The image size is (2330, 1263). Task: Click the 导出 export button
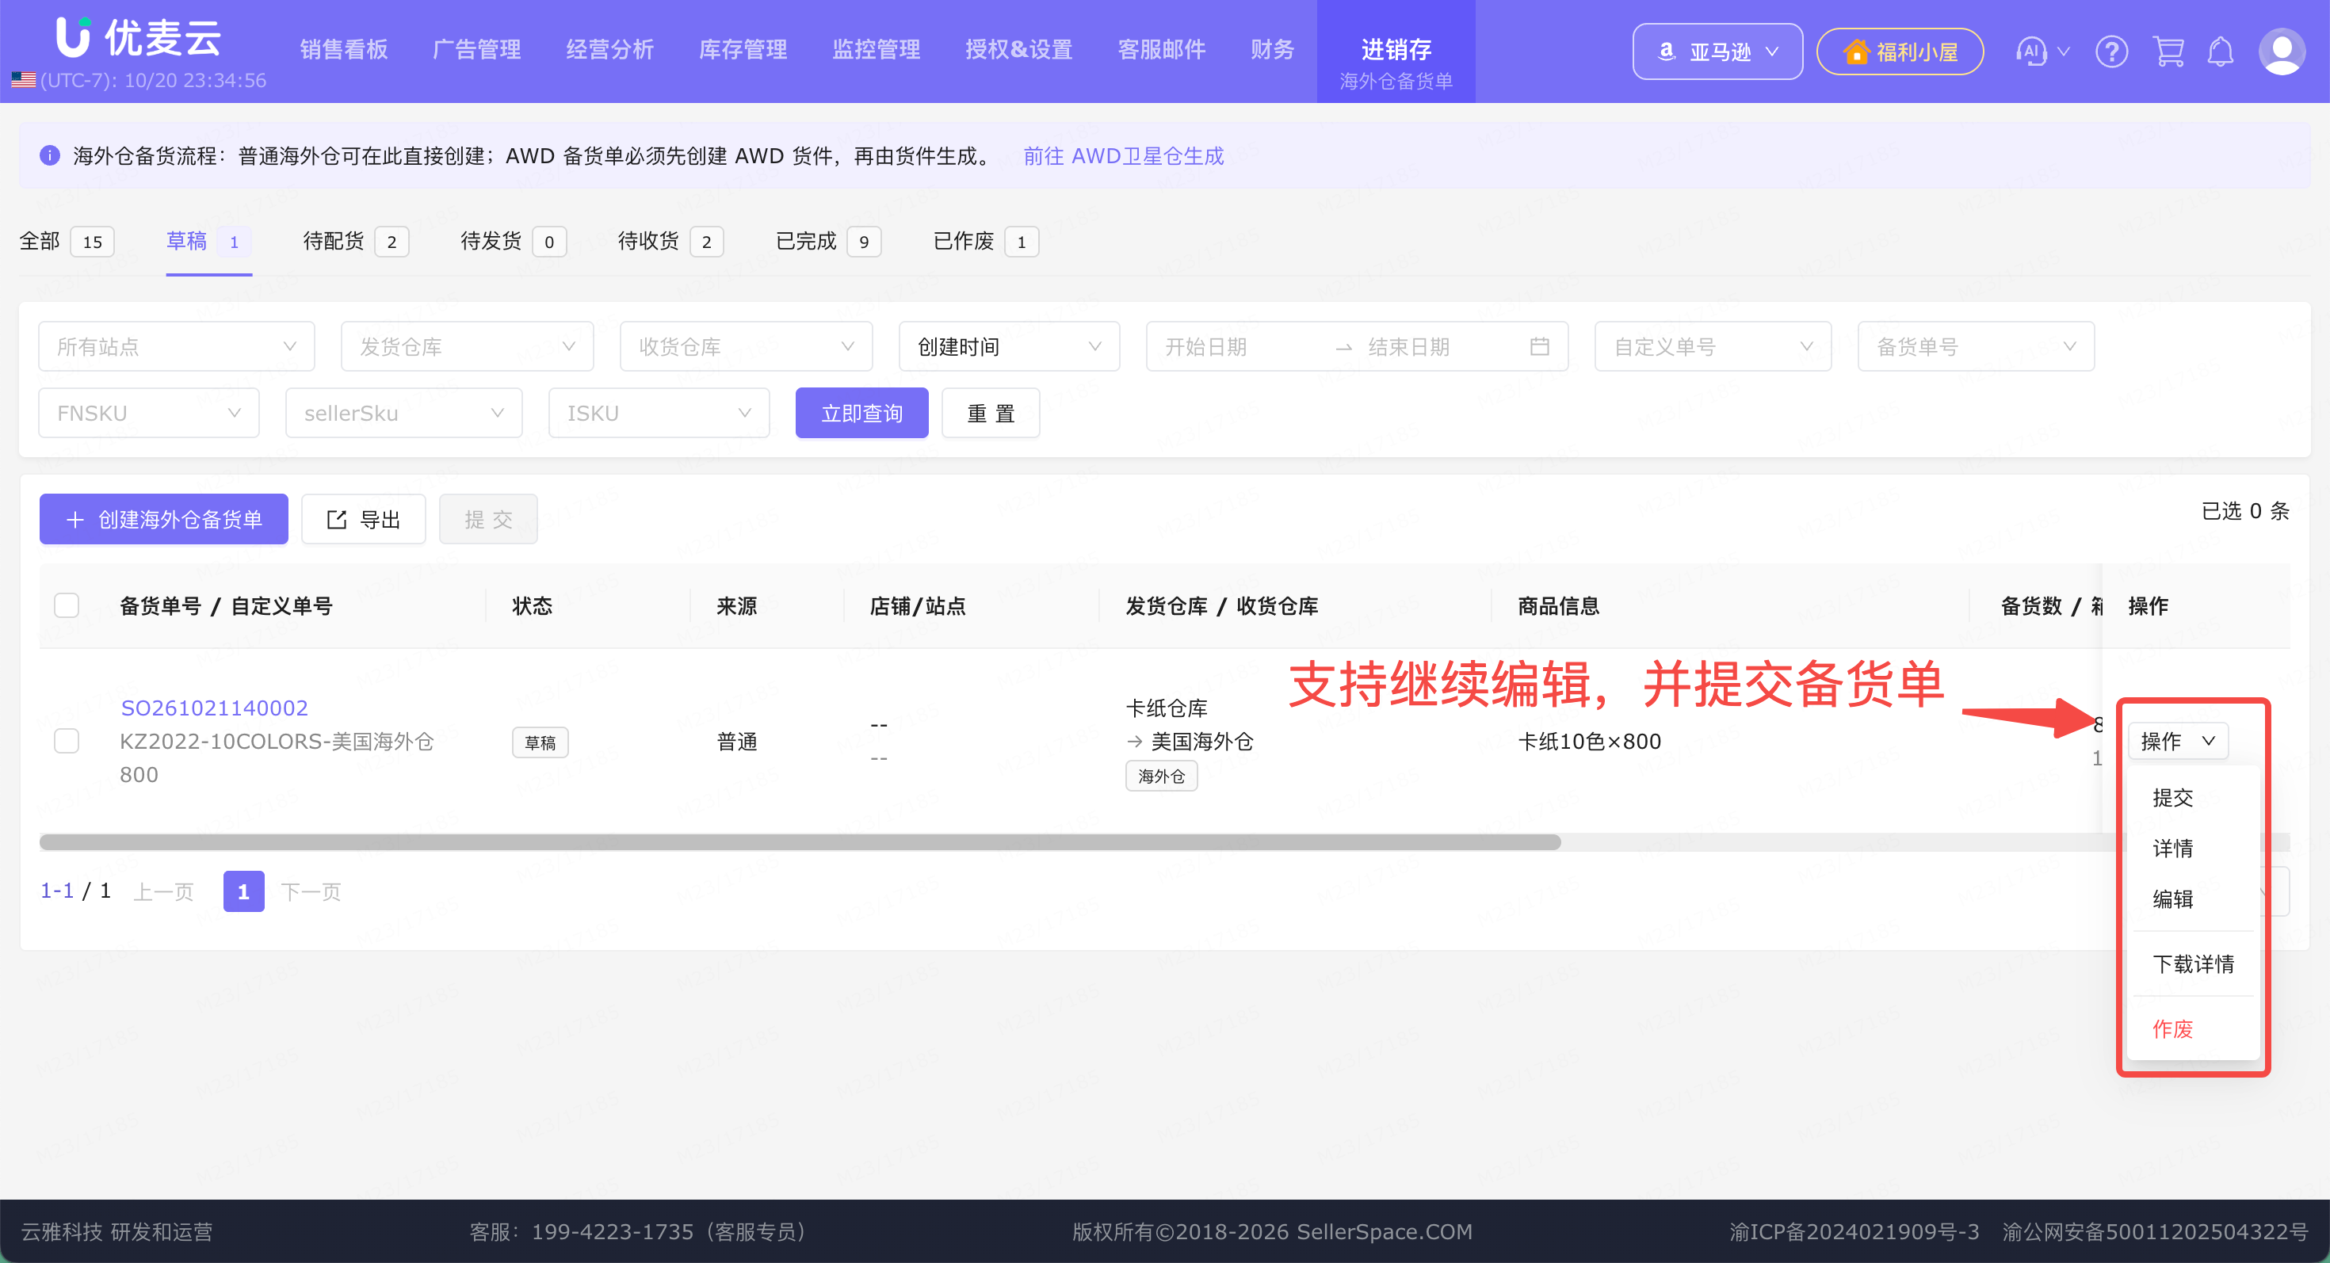(x=364, y=519)
